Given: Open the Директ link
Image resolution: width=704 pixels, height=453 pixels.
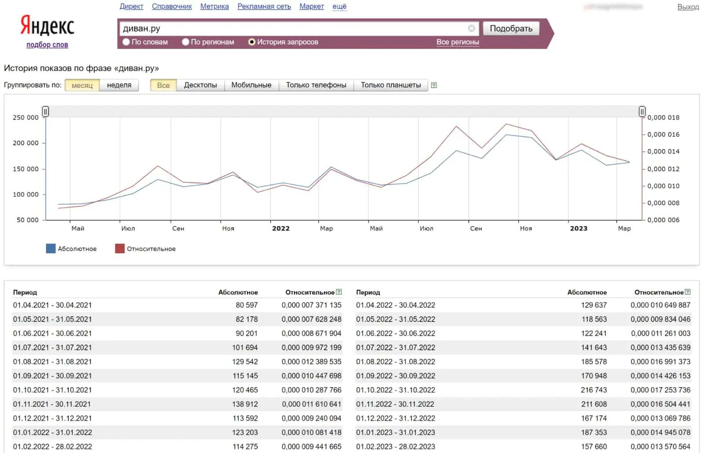Looking at the screenshot, I should point(132,7).
